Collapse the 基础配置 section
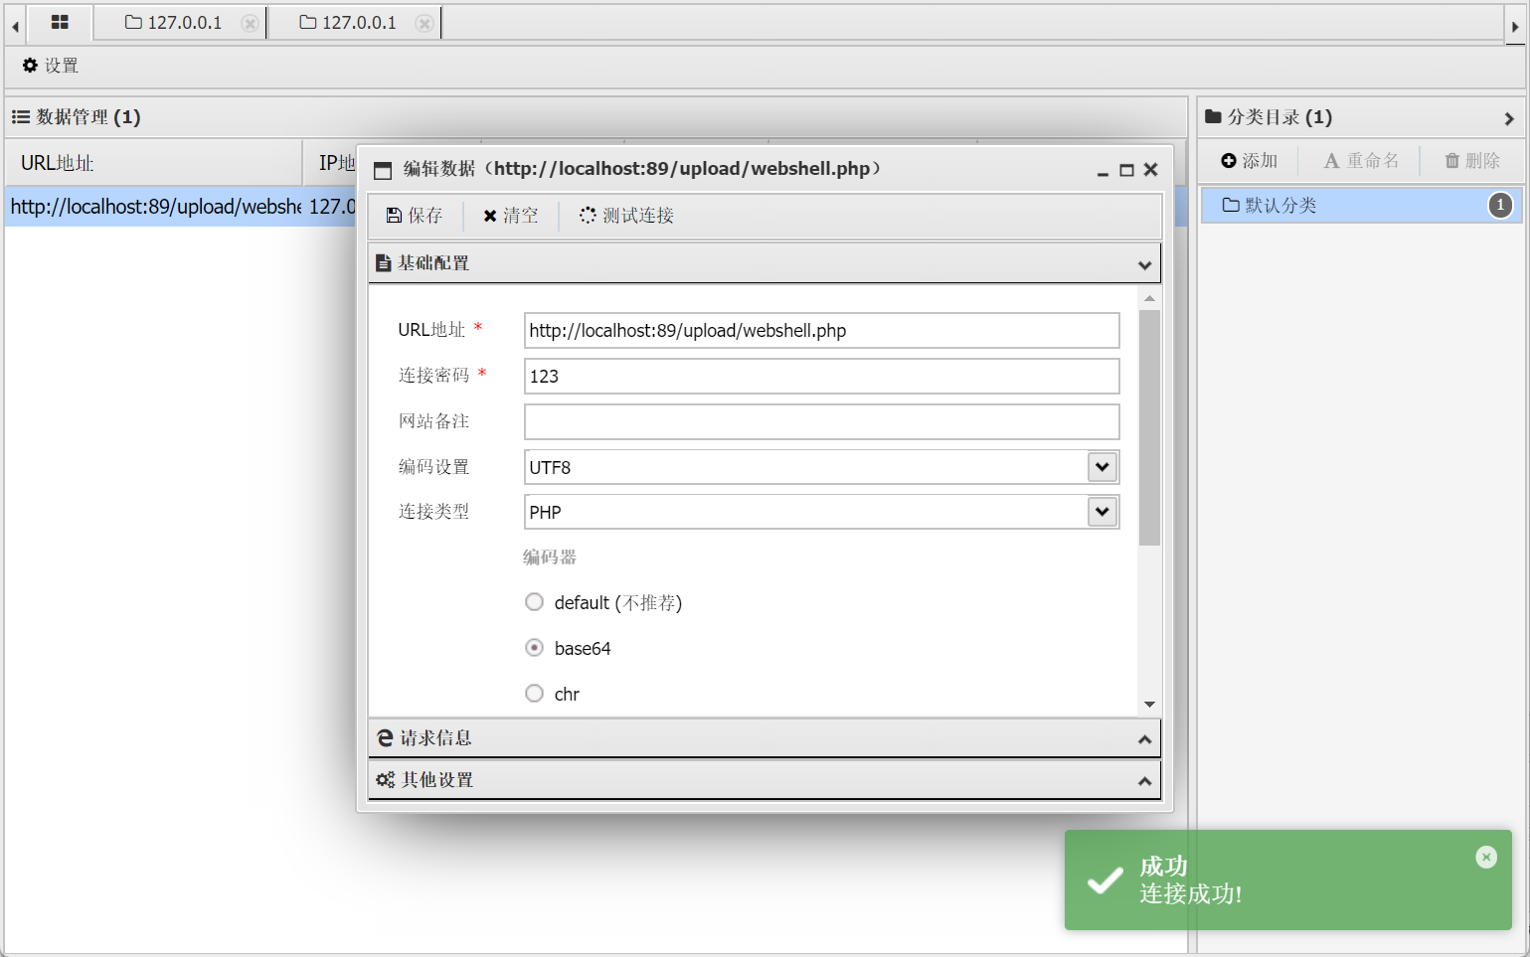The image size is (1530, 957). (1144, 264)
